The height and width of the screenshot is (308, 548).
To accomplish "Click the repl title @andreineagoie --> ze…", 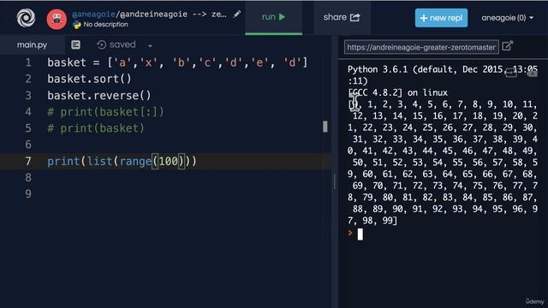I will pos(173,15).
